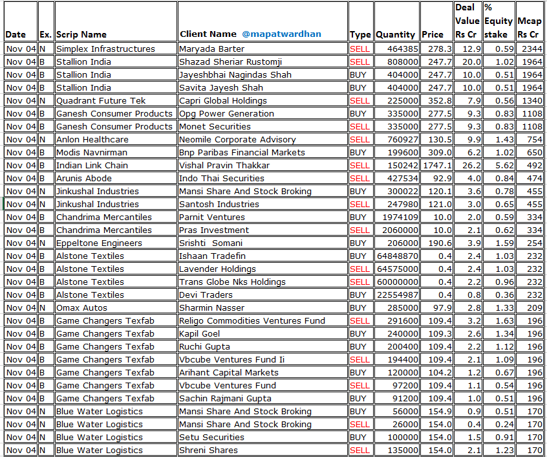Click the Type column header
This screenshot has width=547, height=457.
361,21
